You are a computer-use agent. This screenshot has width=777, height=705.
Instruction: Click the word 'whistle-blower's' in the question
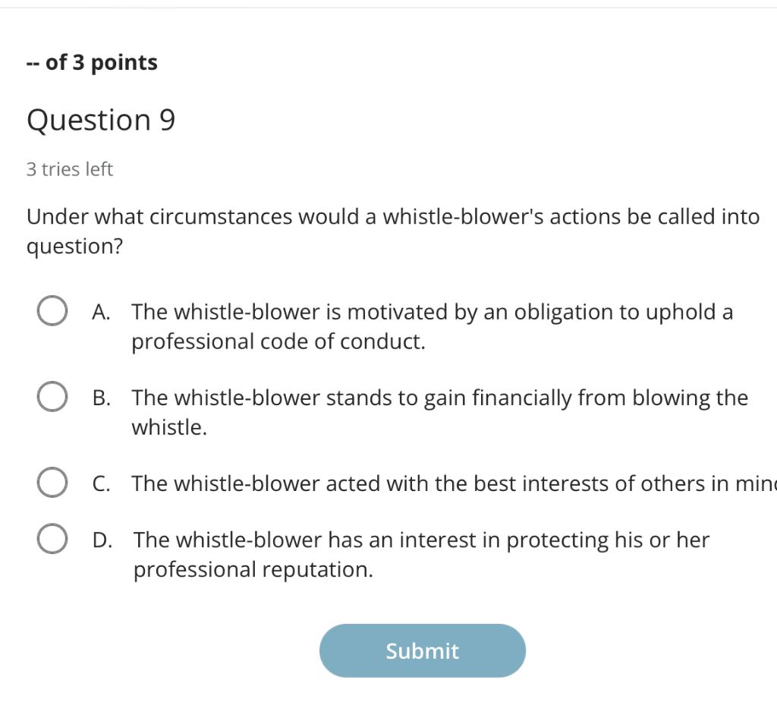tap(463, 216)
